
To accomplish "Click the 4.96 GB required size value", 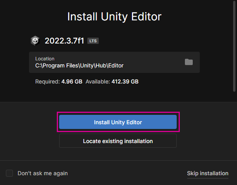I will point(72,82).
